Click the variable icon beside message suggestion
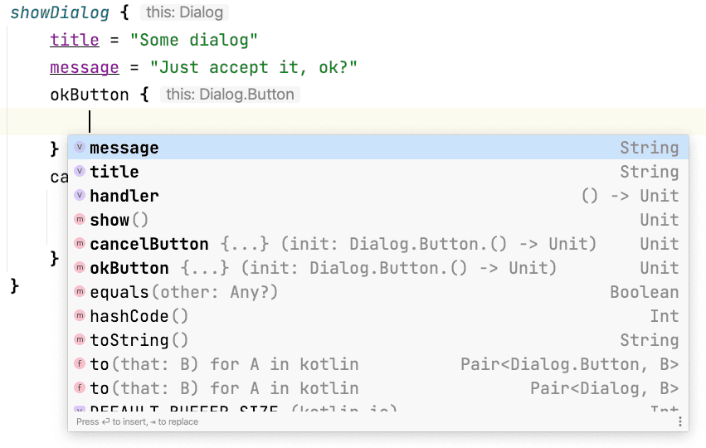 pos(80,148)
